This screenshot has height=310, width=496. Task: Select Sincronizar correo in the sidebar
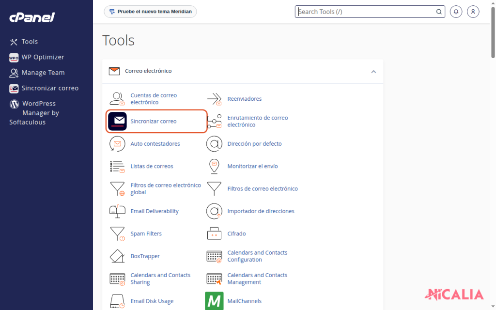(44, 88)
